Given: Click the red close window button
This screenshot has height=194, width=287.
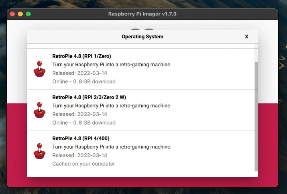Looking at the screenshot, I should pyautogui.click(x=12, y=14).
